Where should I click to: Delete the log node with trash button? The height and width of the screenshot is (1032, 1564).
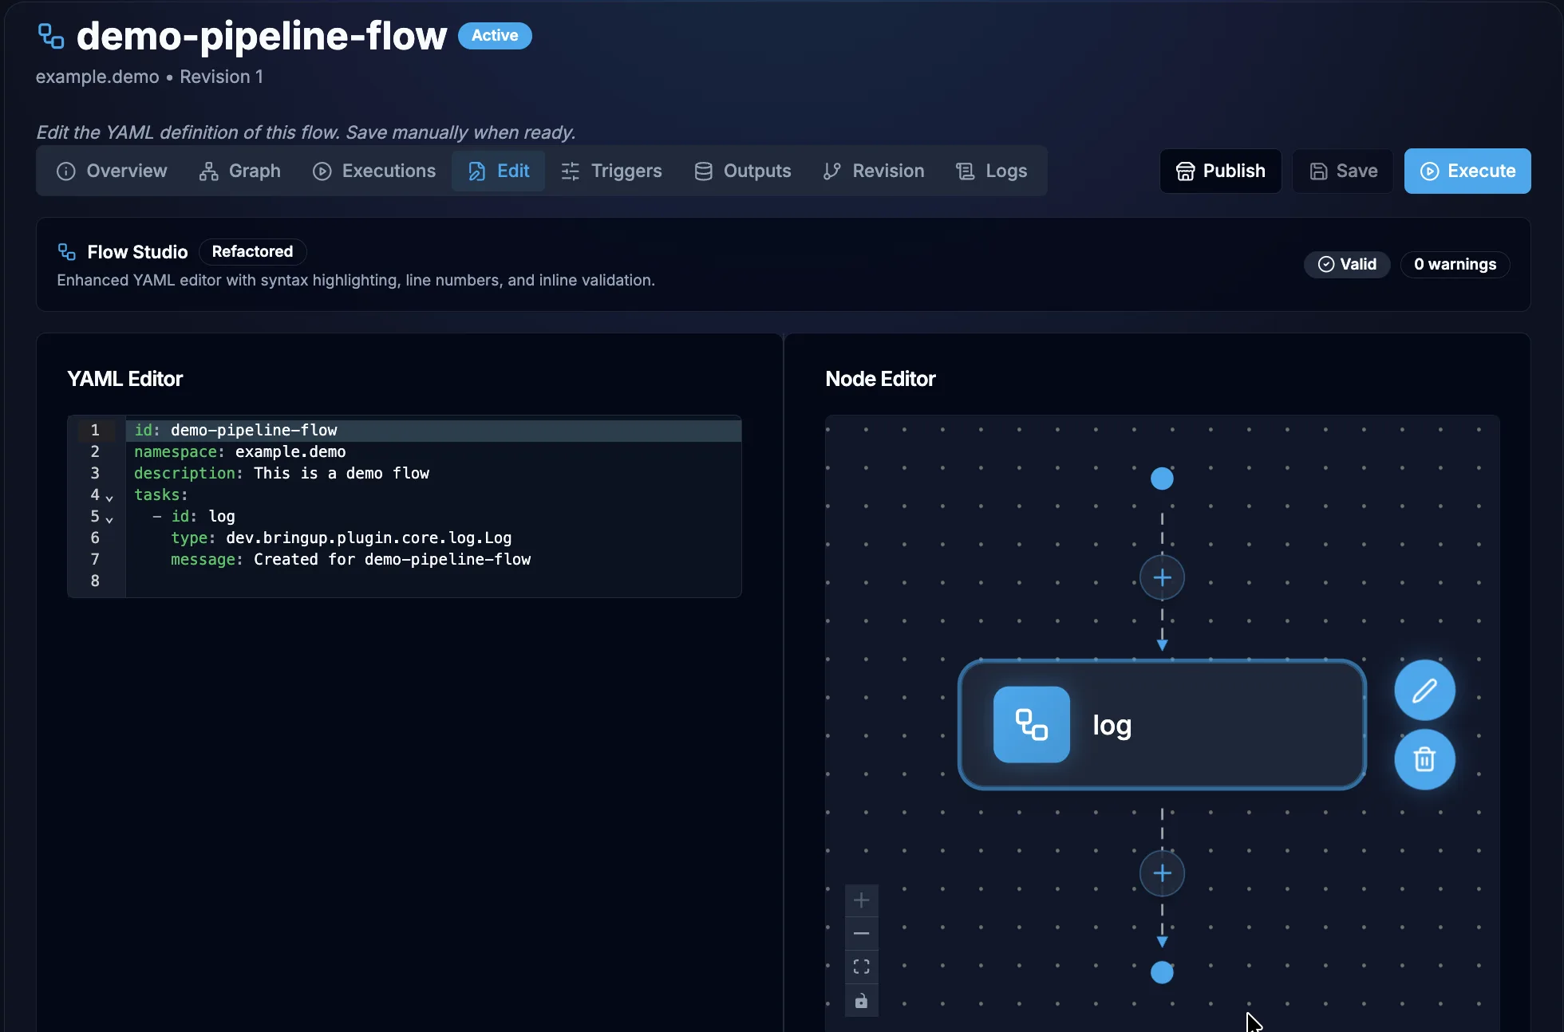point(1424,759)
